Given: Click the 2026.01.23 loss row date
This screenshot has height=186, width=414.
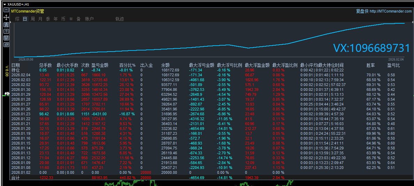Looking at the screenshot, I should 21,114.
